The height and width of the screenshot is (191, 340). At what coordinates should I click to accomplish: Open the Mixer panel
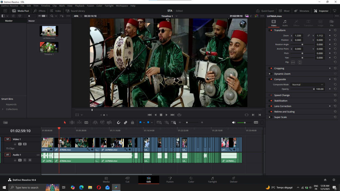[284, 11]
